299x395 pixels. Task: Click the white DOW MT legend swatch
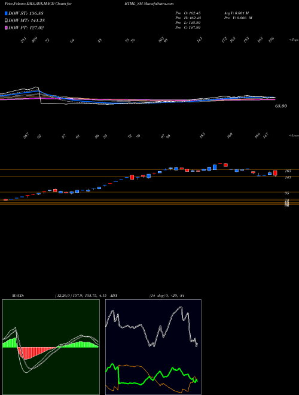[6, 21]
